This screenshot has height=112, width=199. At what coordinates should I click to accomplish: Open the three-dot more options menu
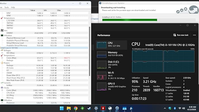point(195,35)
